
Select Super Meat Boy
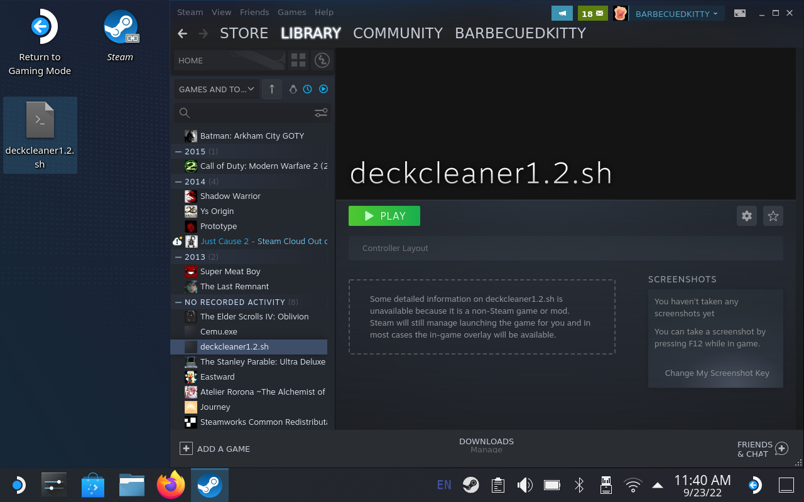coord(249,271)
